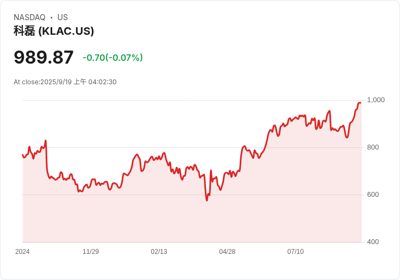Click the NASDAQ exchange label

pyautogui.click(x=29, y=17)
